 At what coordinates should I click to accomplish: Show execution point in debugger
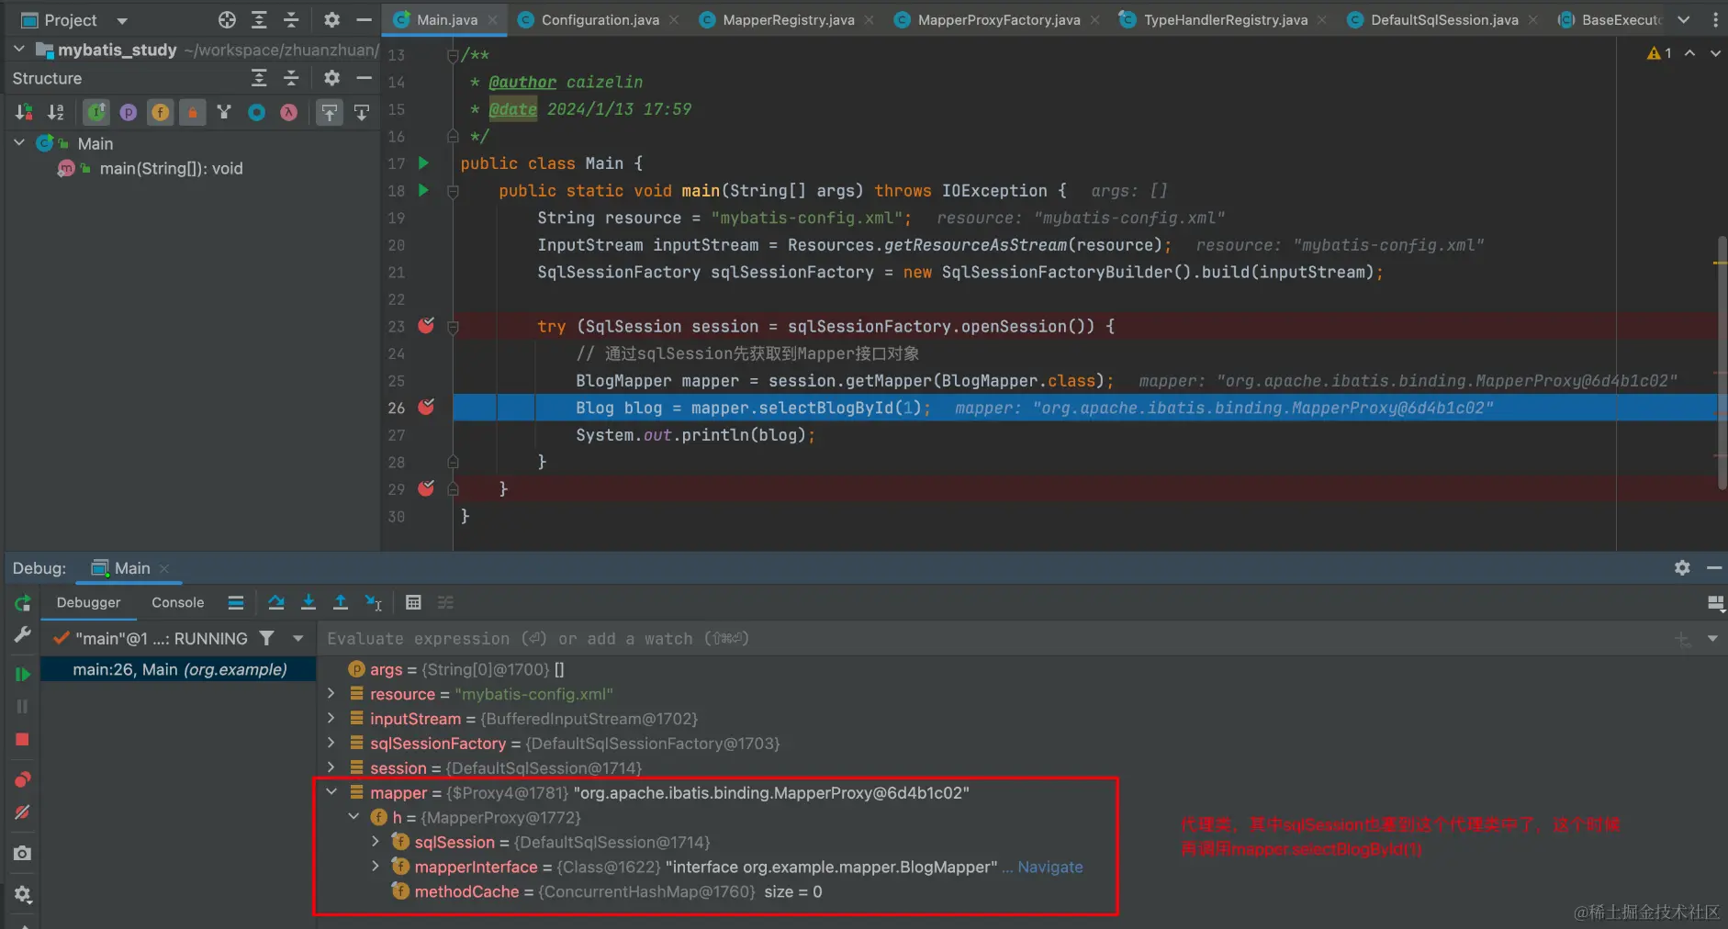236,602
